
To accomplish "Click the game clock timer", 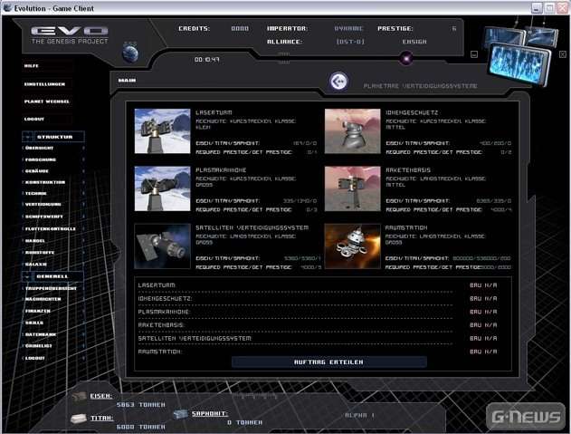I will coord(207,60).
